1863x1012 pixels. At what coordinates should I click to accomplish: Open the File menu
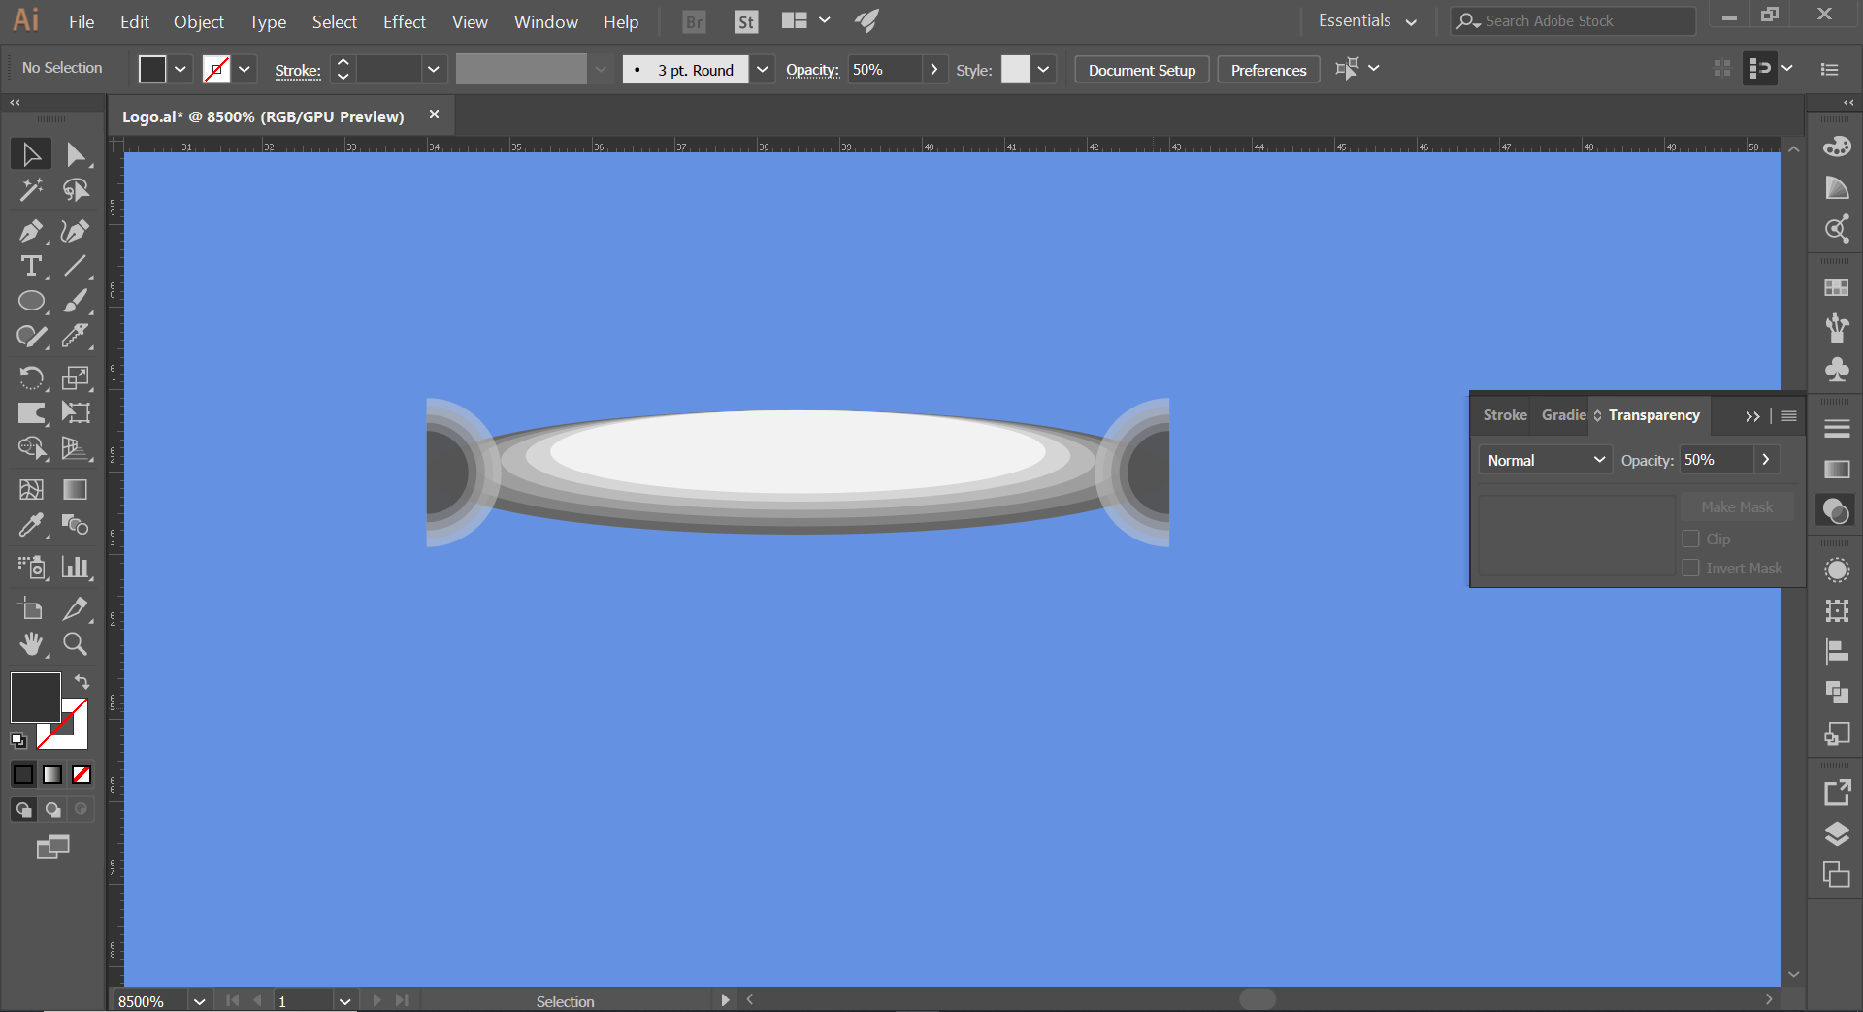pos(82,21)
